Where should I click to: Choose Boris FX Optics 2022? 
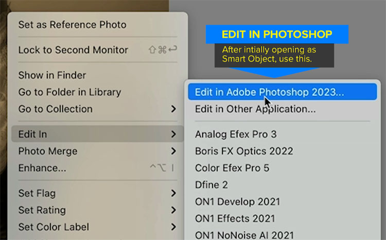click(x=283, y=151)
